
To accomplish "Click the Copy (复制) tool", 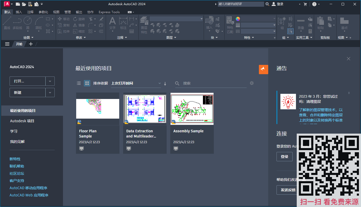I will click(x=63, y=25).
